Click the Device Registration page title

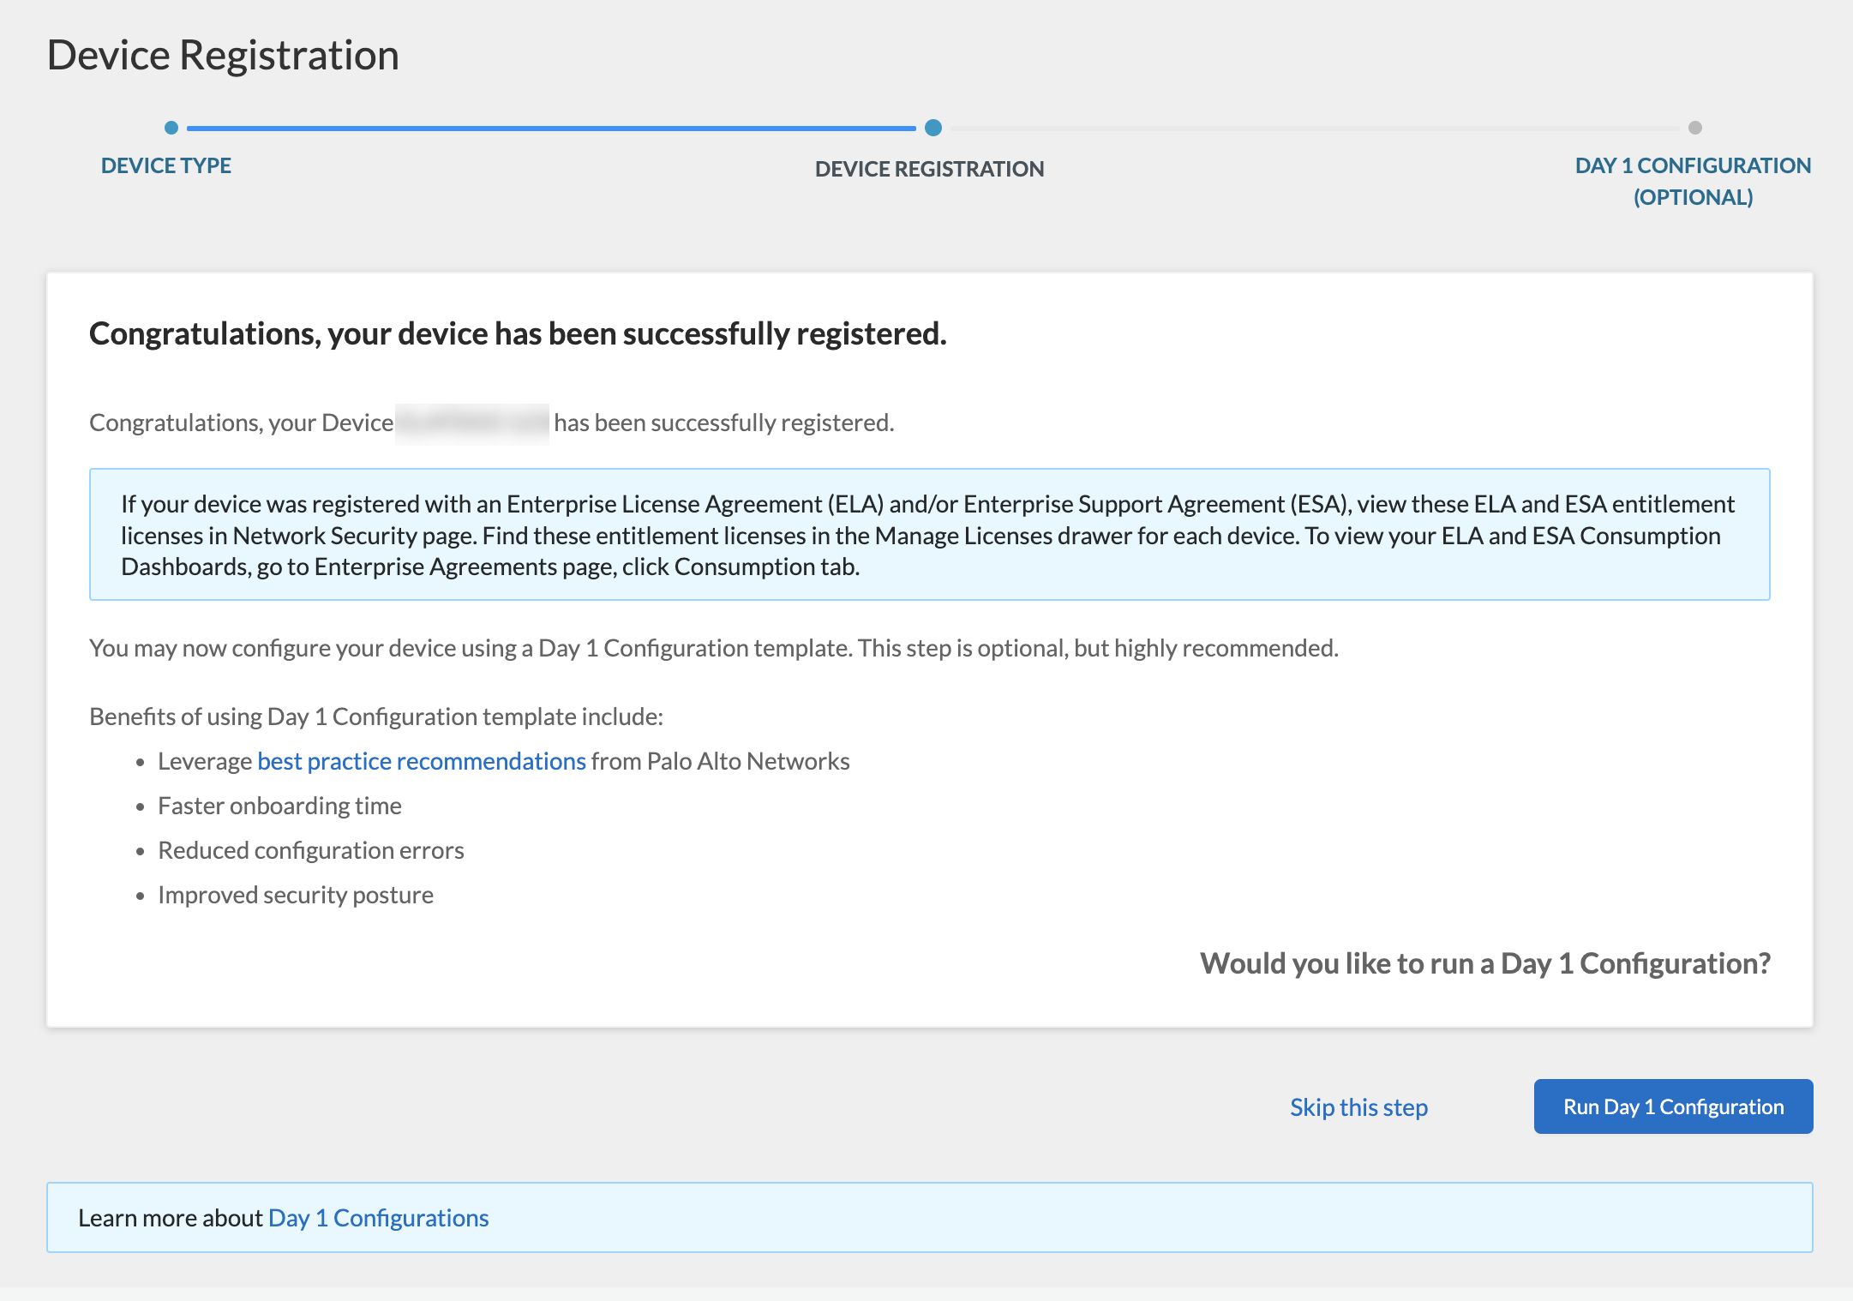click(223, 55)
